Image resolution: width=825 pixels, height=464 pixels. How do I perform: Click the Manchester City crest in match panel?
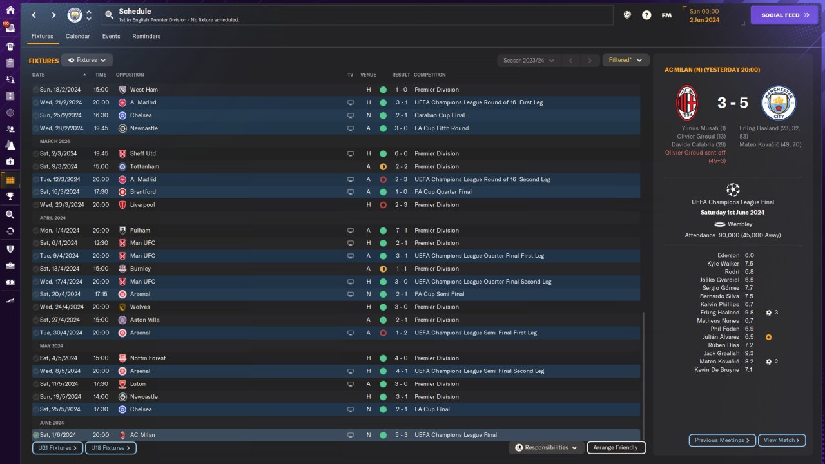click(x=779, y=103)
